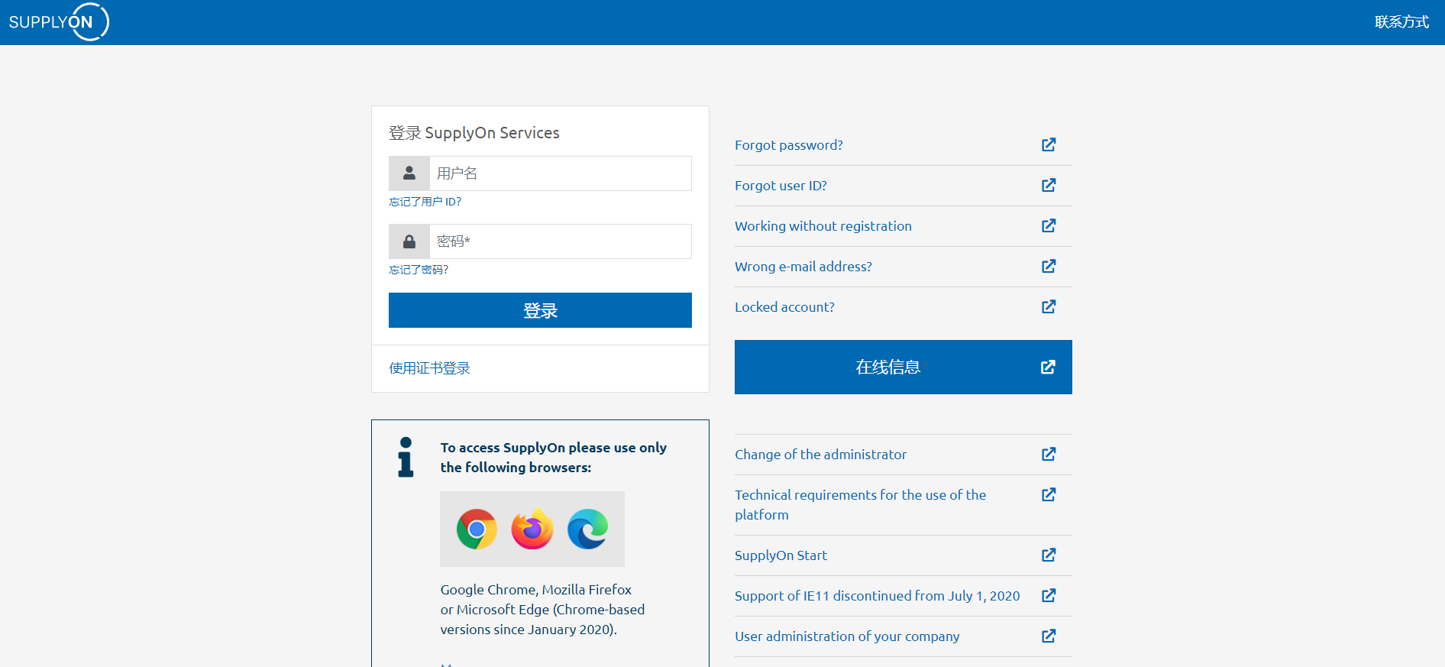
Task: Open the 联系方式 contact link
Action: click(1401, 22)
